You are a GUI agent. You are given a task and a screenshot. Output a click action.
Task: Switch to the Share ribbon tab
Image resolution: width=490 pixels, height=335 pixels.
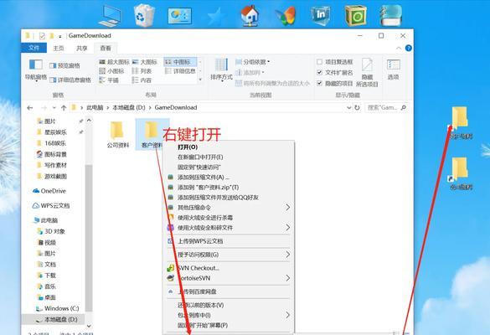point(82,48)
